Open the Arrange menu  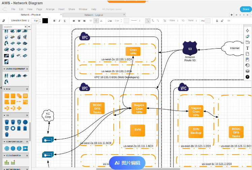point(50,9)
